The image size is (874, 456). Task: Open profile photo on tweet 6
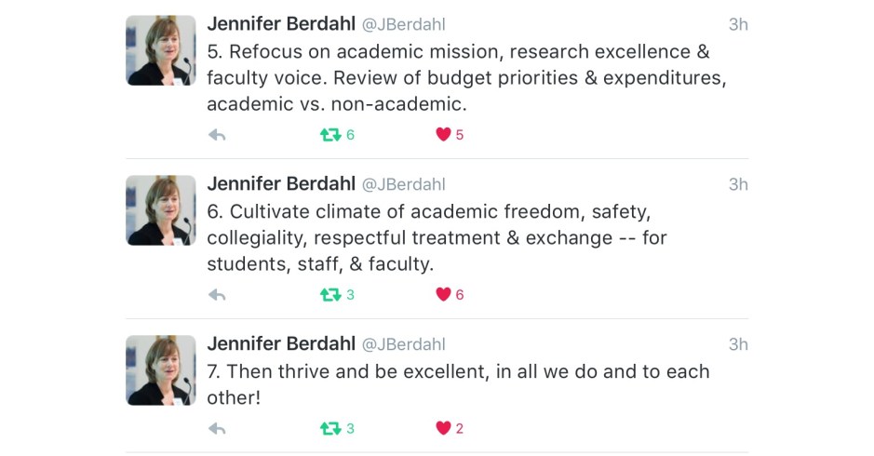(x=161, y=210)
